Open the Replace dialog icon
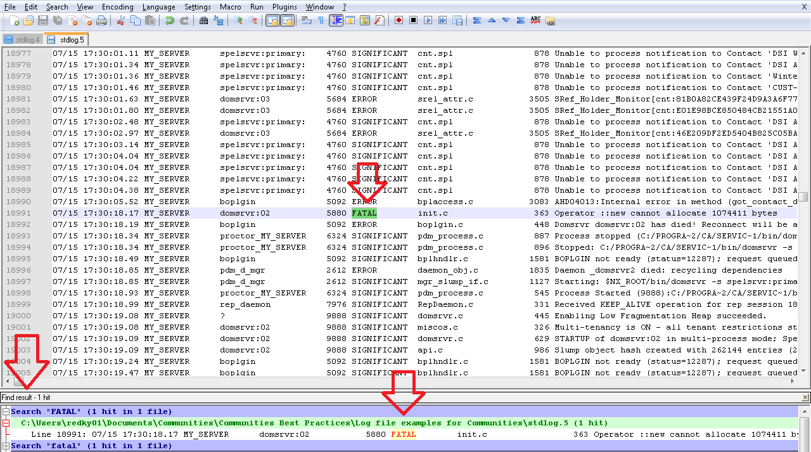This screenshot has height=452, width=811. pyautogui.click(x=219, y=20)
